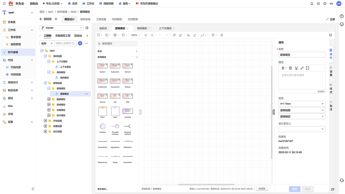Click the redo arrow in toolbar
The height and width of the screenshot is (194, 345).
(x=166, y=35)
